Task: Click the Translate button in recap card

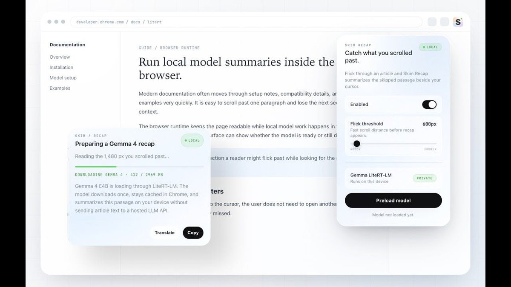Action: [x=165, y=233]
